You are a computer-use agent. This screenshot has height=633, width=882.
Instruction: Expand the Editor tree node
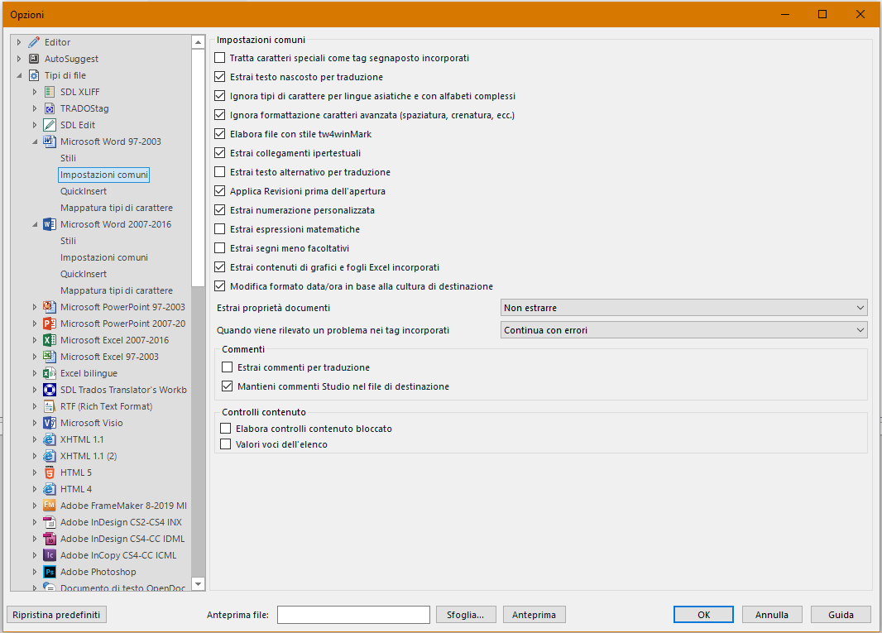(18, 42)
